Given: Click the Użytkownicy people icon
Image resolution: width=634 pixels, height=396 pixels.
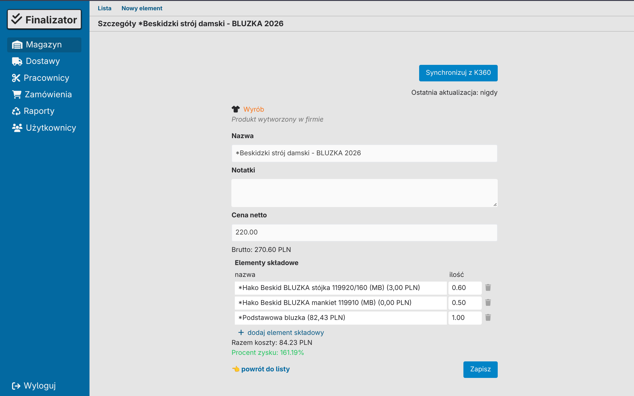Looking at the screenshot, I should pos(17,128).
